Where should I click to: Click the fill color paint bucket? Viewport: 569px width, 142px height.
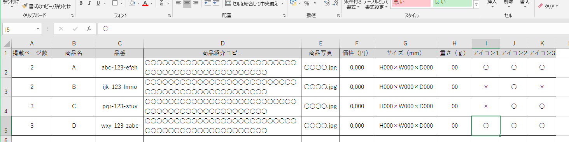click(132, 3)
